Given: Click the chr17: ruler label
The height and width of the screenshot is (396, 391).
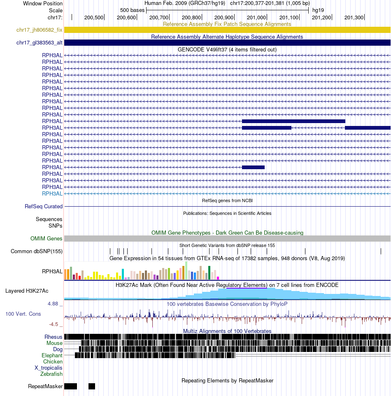Looking at the screenshot, I should (x=55, y=17).
